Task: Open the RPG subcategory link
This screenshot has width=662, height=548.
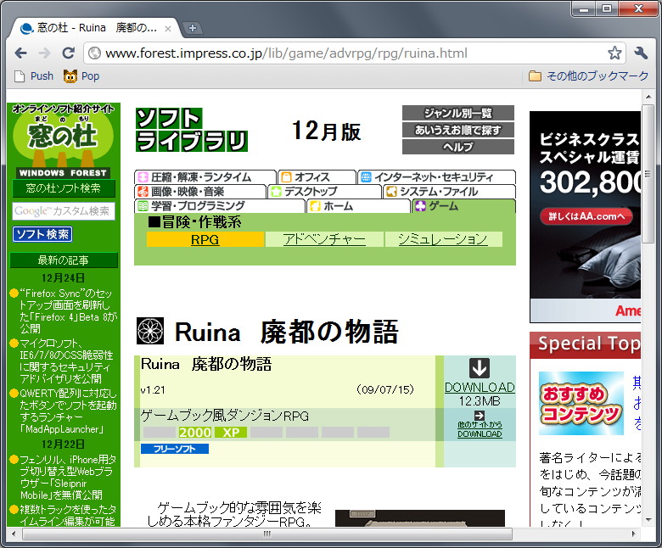Action: pos(205,239)
